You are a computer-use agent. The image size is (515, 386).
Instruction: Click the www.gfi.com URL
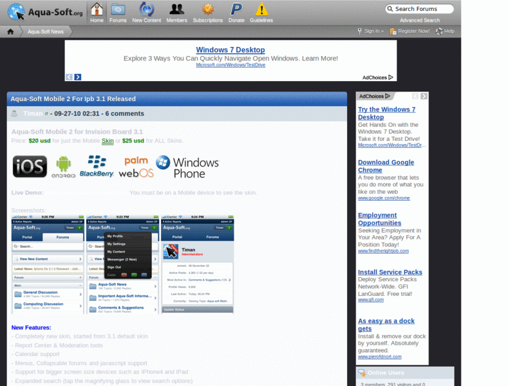371,300
